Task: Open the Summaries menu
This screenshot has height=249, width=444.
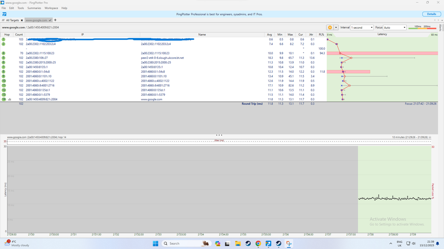Action: coord(34,8)
